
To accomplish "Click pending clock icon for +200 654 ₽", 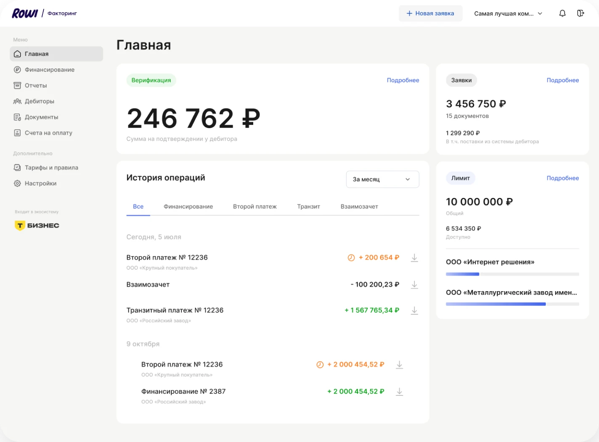I will pyautogui.click(x=351, y=258).
